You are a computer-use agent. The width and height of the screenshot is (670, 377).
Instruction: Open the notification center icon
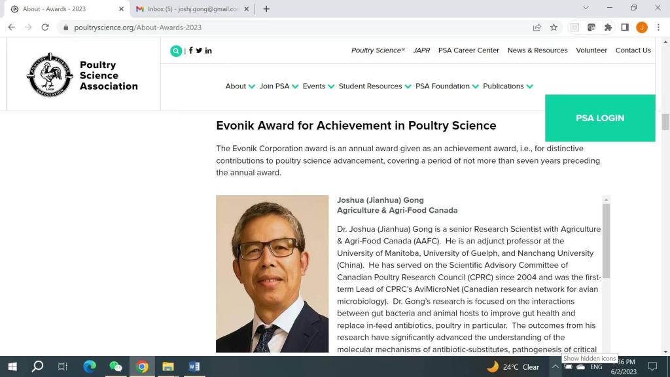coord(652,367)
